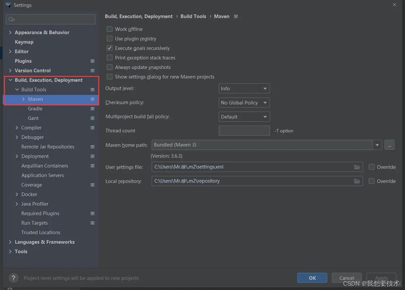The image size is (405, 290).
Task: Click project-level icon beside Gradle row
Action: 92,109
